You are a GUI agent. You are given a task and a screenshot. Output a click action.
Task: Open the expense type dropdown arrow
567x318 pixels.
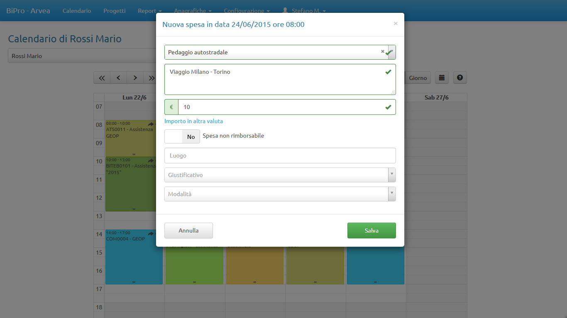click(x=392, y=52)
